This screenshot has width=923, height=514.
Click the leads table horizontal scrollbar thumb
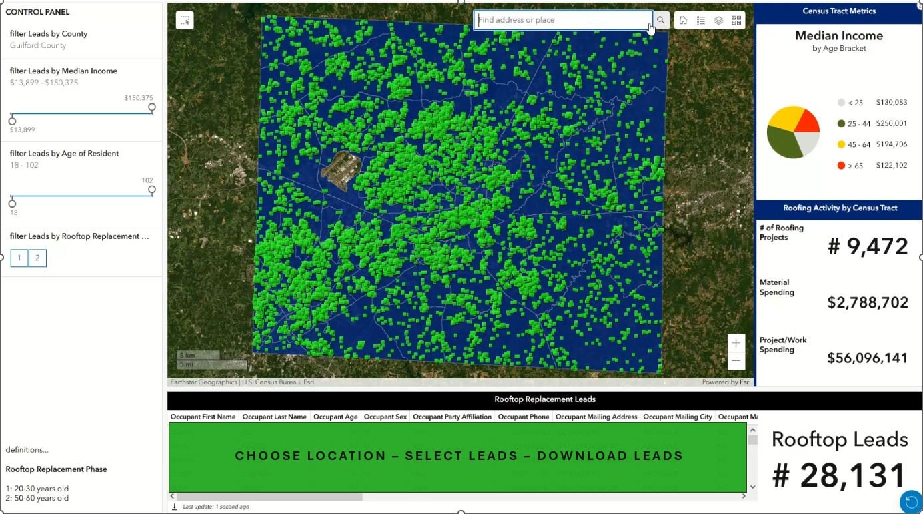270,496
